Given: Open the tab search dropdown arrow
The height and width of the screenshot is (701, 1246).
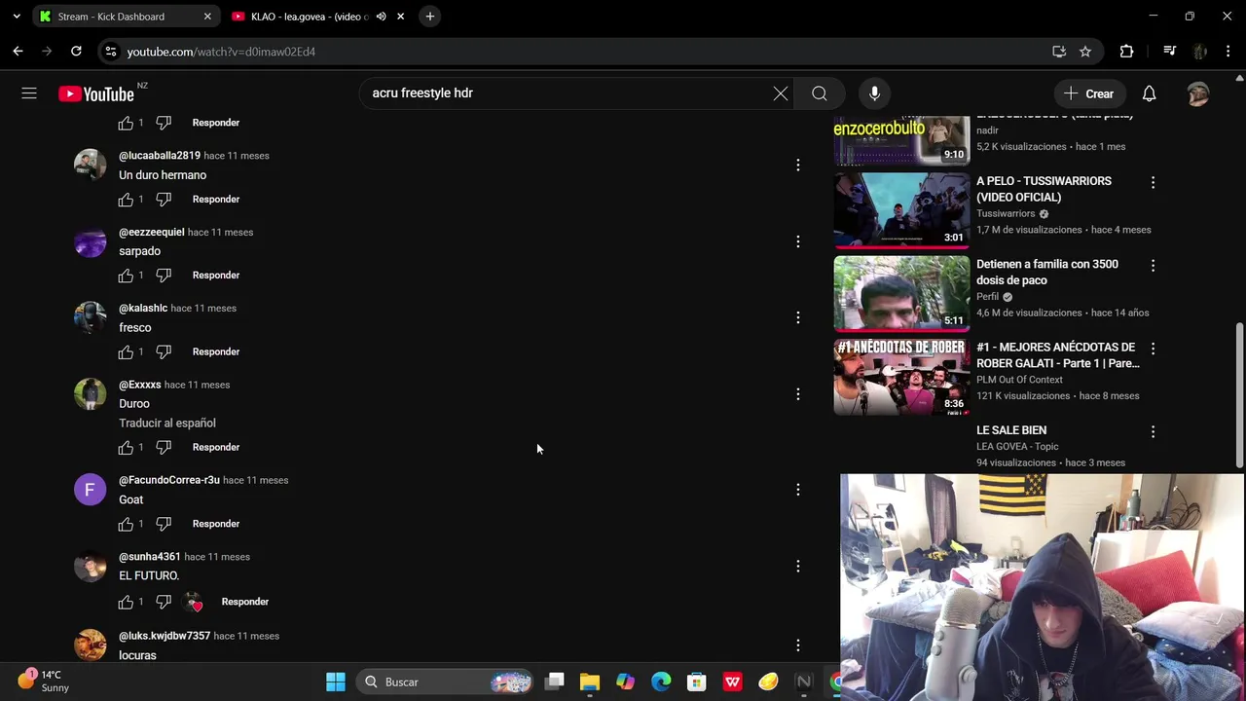Looking at the screenshot, I should (x=17, y=17).
